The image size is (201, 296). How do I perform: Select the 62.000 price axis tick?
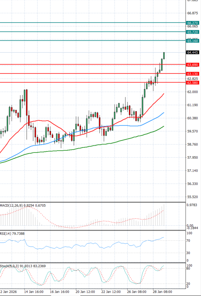click(x=193, y=92)
